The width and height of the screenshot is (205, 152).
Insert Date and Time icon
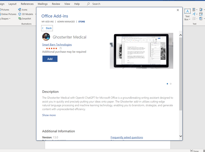coord(201,14)
